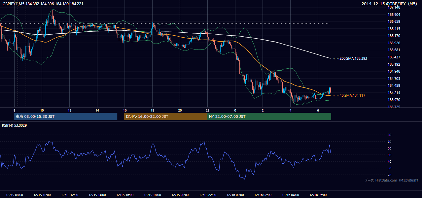422x198 pixels.
Task: Click the RSI scale value 50
Action: pos(389,155)
